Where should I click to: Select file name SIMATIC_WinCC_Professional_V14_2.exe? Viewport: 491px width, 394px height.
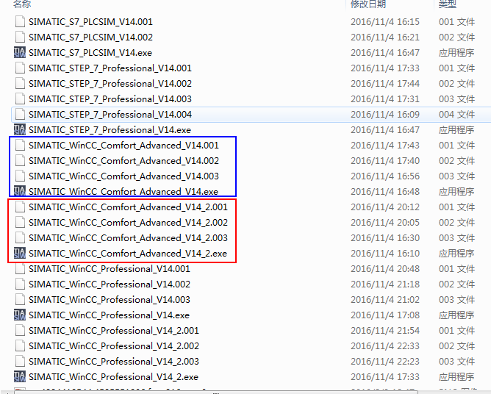pyautogui.click(x=113, y=377)
